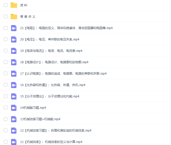The width and height of the screenshot is (171, 145).
Task: Click video icon for 19【电荷与电流】file
Action: coord(14,51)
